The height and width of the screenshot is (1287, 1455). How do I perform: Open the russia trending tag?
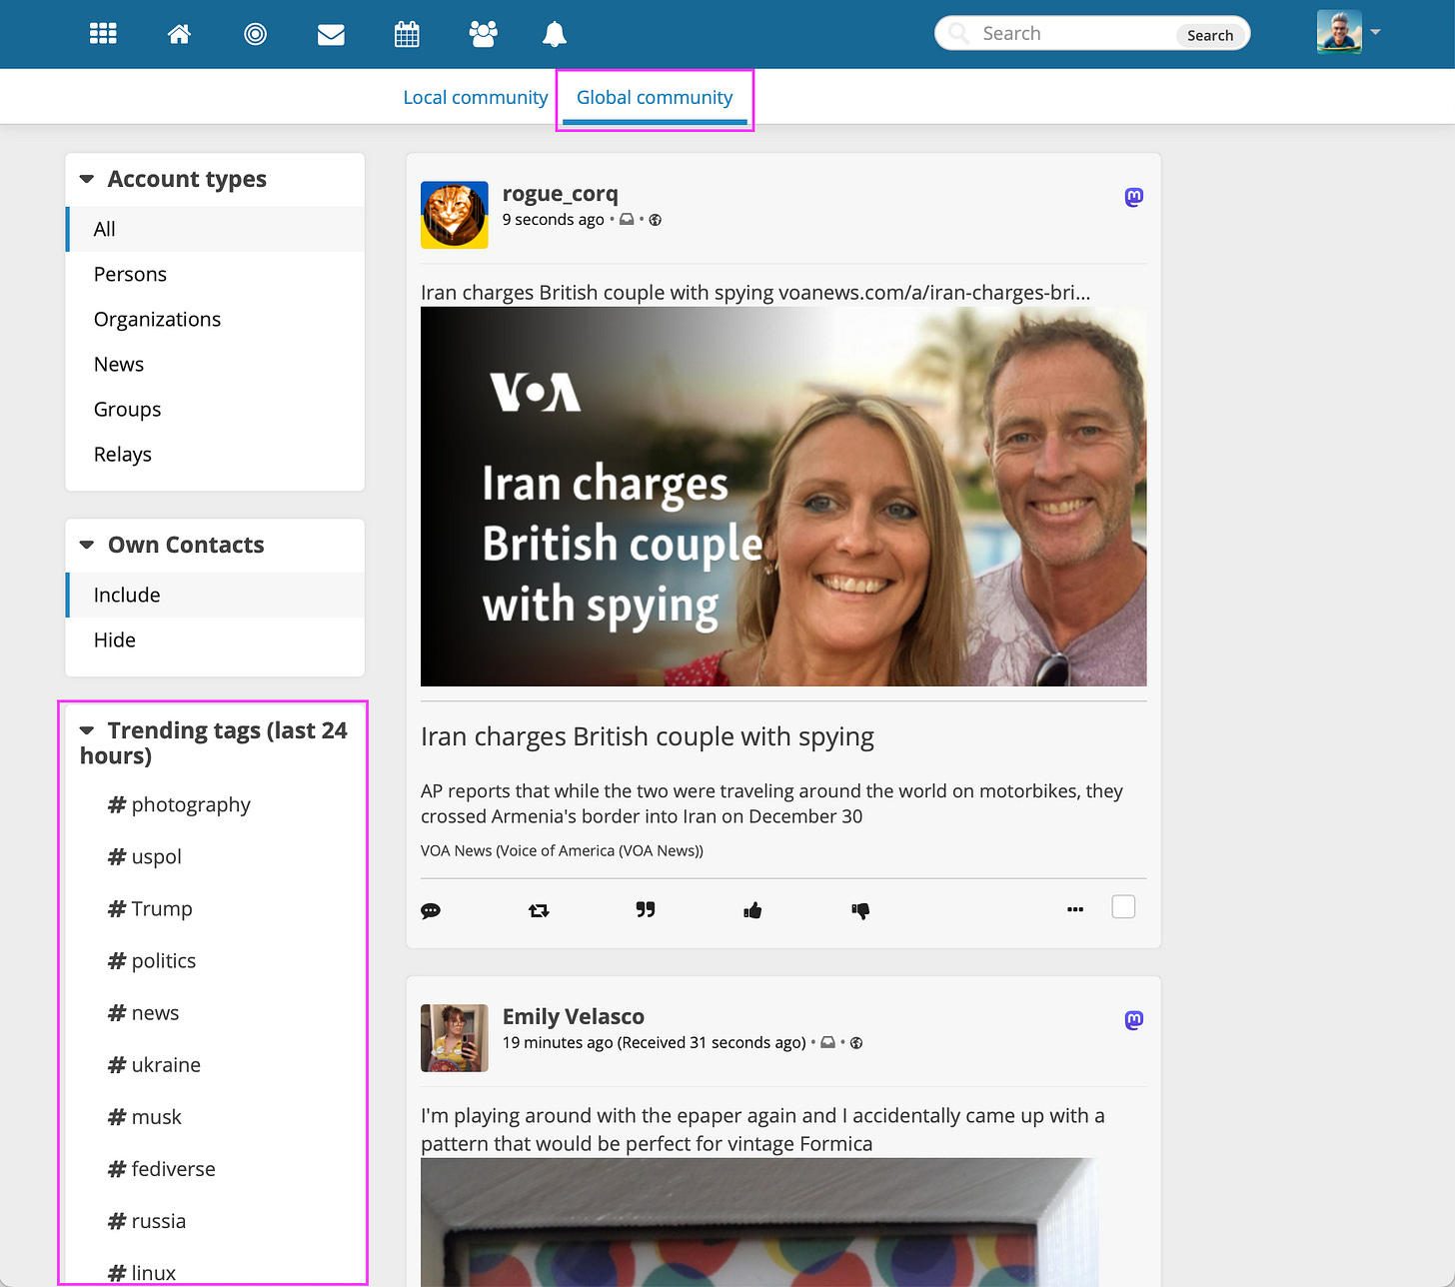pyautogui.click(x=147, y=1220)
